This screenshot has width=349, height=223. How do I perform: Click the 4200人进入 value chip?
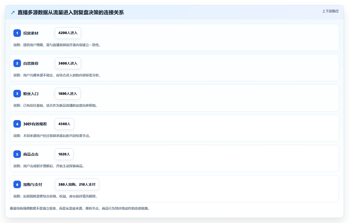[68, 33]
